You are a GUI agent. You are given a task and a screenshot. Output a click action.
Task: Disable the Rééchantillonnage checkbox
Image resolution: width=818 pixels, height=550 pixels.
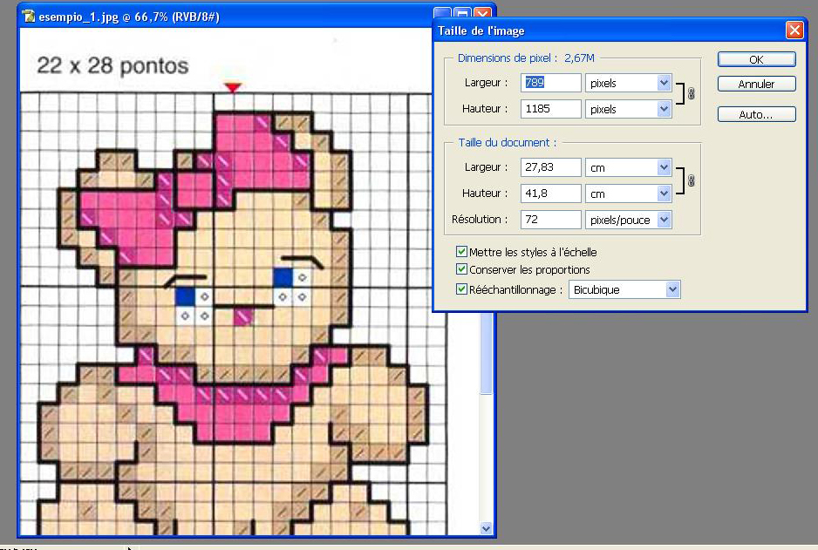[x=461, y=289]
